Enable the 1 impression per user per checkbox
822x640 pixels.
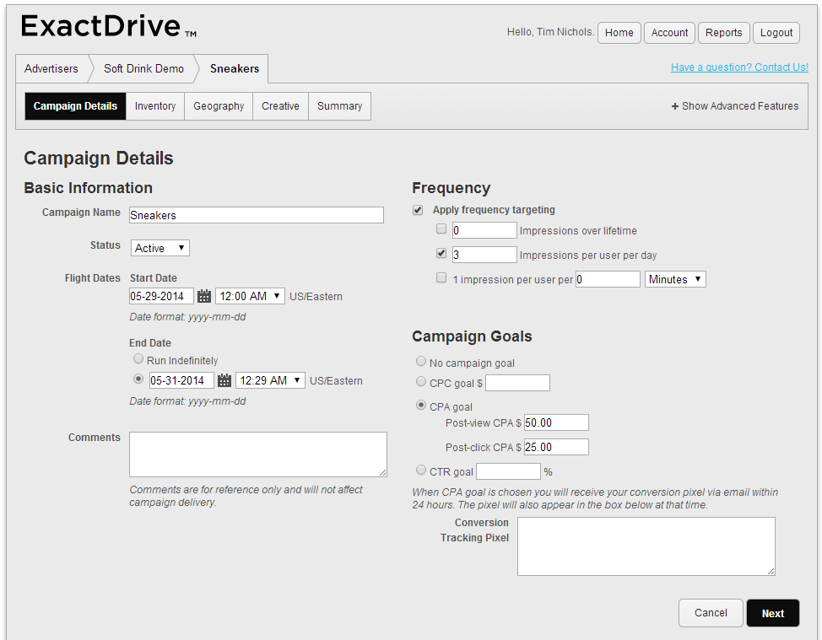coord(441,277)
